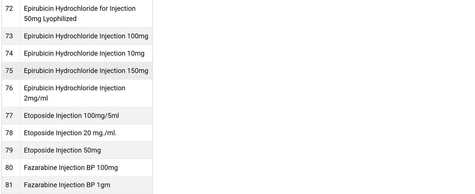The width and height of the screenshot is (475, 194).
Task: Select Epirubicin Hydrochloride Injection 150mg entry
Action: pos(86,71)
